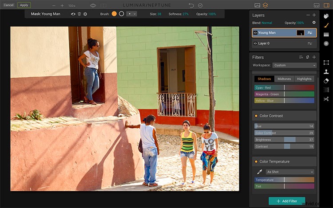333x208 pixels.
Task: Zoom out with minus icon in top bar
Action: click(54, 5)
